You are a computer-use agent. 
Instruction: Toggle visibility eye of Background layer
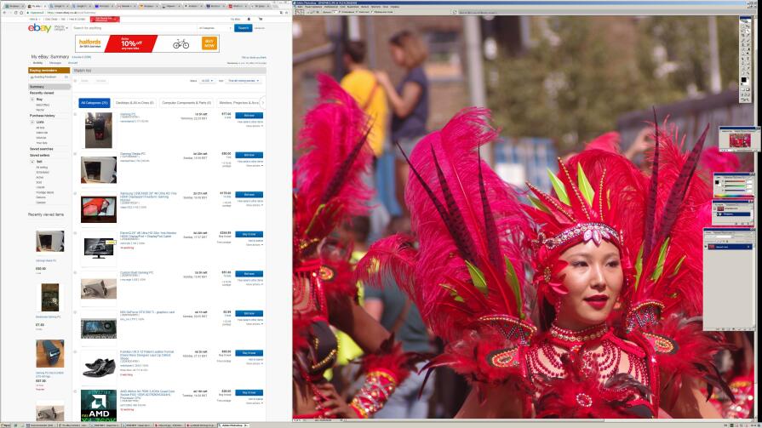pyautogui.click(x=706, y=247)
